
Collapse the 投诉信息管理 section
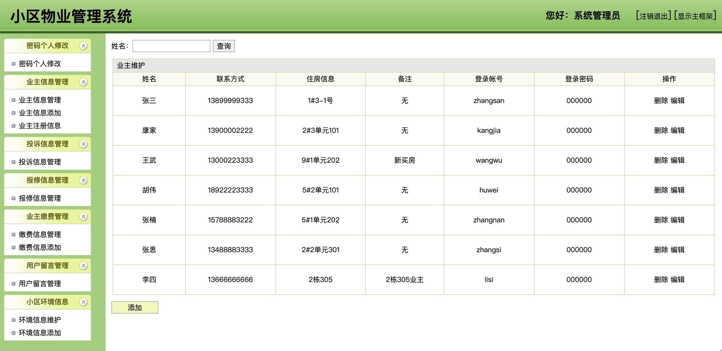tap(83, 144)
